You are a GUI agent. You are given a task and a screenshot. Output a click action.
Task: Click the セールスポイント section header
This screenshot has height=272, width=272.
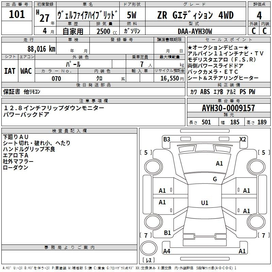[228, 40]
